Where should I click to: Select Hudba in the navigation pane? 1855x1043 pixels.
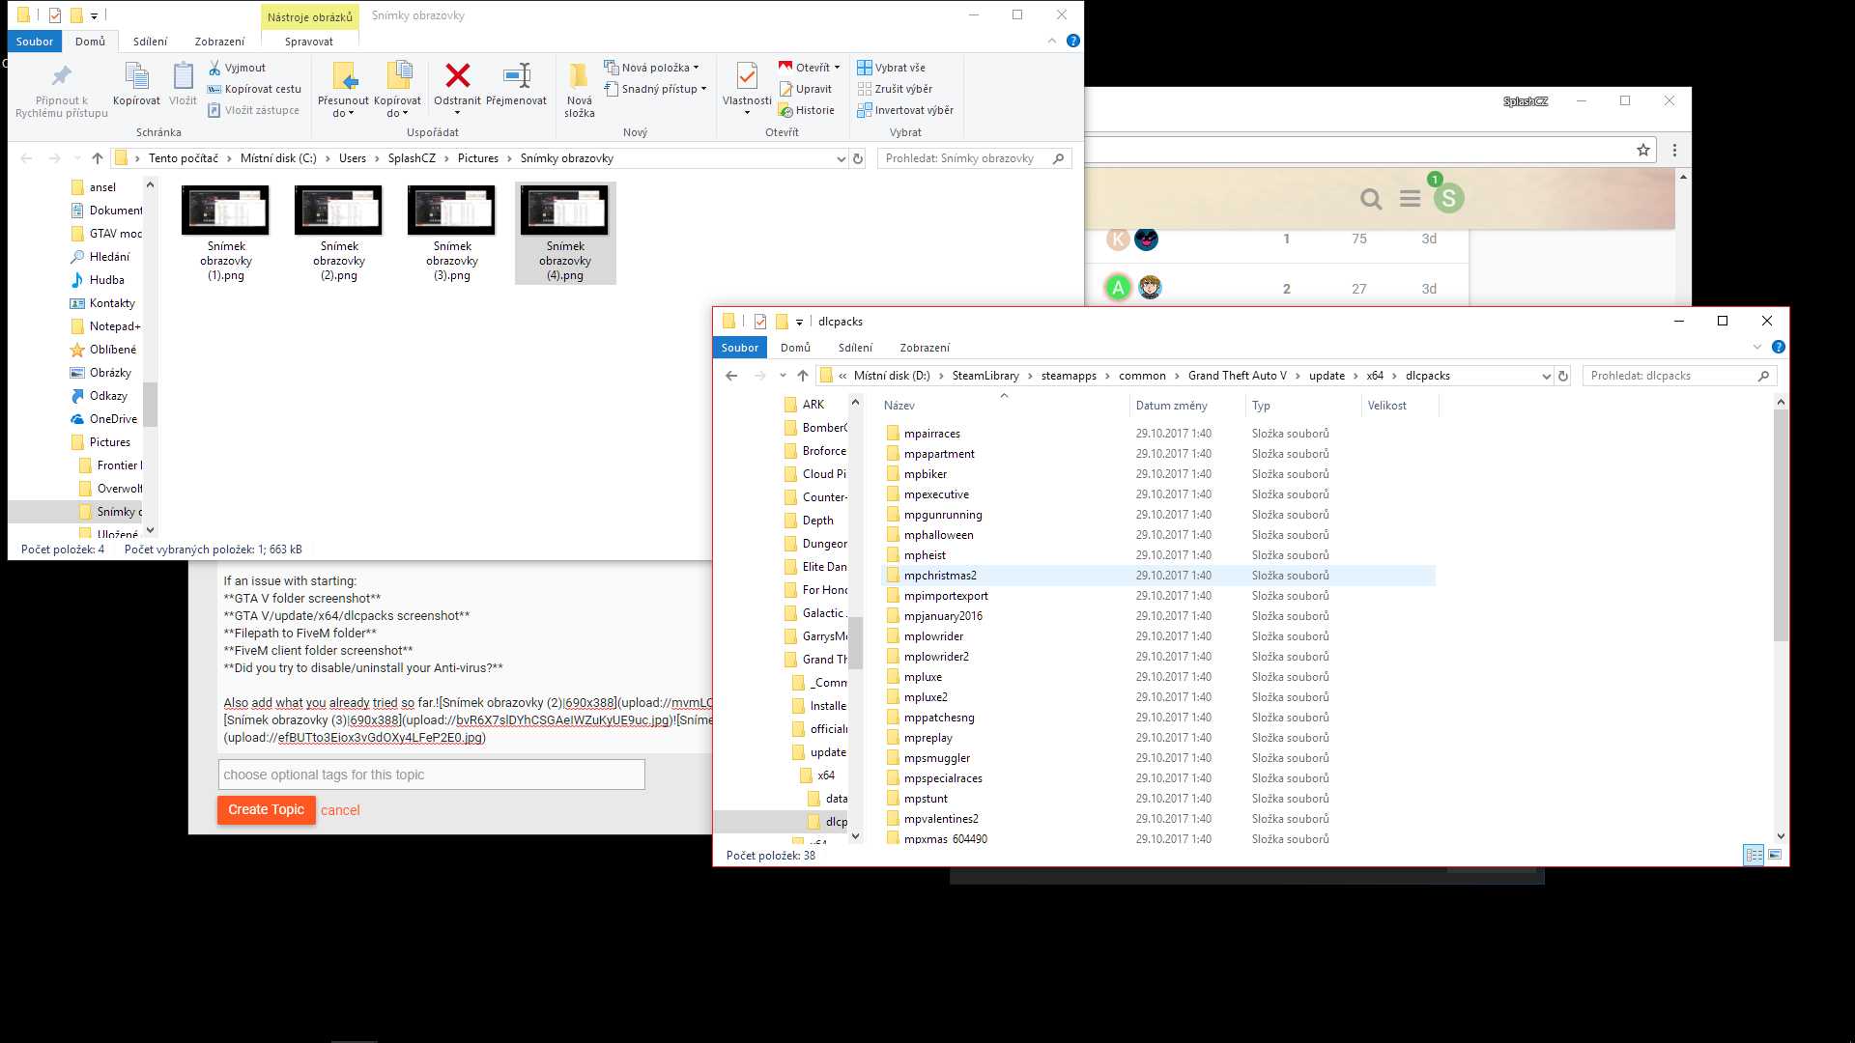tap(98, 280)
